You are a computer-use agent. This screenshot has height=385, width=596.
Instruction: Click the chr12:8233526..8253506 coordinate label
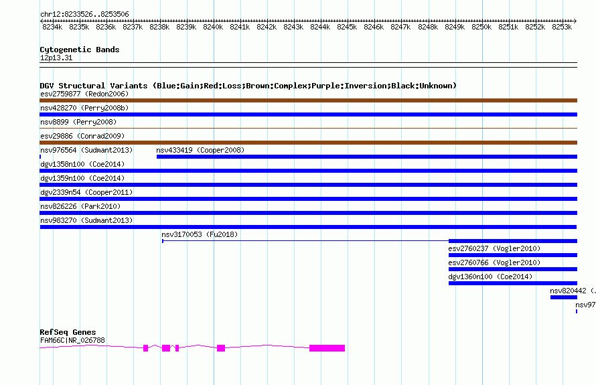[x=84, y=14]
